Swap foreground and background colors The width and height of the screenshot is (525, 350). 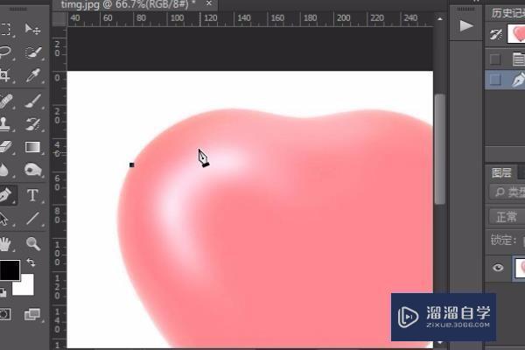coord(31,262)
